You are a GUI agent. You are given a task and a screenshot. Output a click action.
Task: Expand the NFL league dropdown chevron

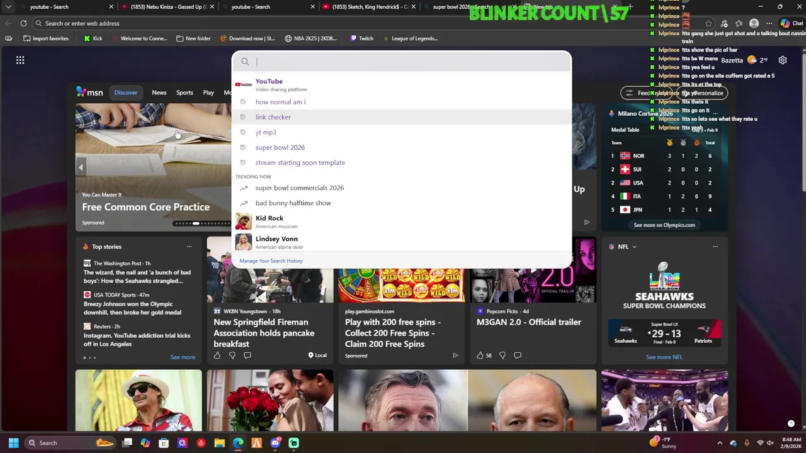click(634, 247)
